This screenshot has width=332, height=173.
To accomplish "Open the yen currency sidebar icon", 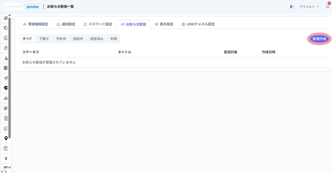I will 6,158.
